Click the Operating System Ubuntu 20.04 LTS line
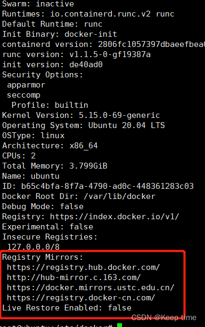 [x=83, y=125]
